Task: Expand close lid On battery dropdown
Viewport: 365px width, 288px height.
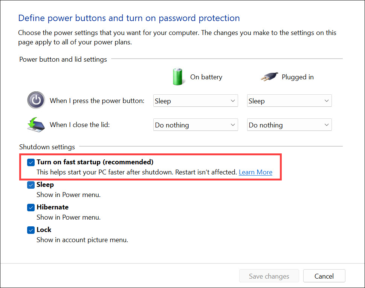Action: click(195, 125)
